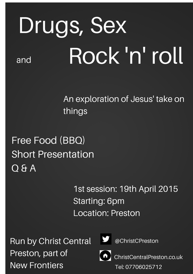Image resolution: width=193 pixels, height=274 pixels.
Task: Click the small 'and' word
Action: click(24, 60)
